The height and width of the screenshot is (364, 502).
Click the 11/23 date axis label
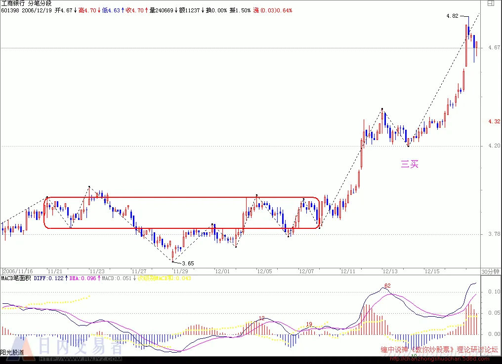[x=97, y=272]
